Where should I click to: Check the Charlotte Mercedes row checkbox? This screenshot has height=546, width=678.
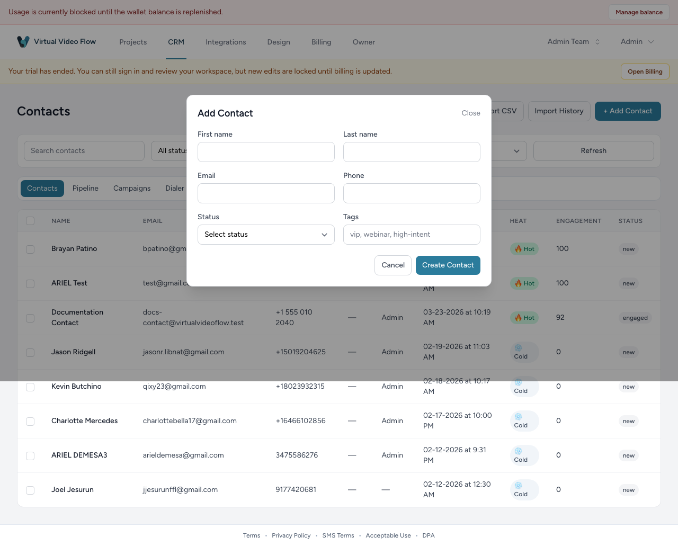pyautogui.click(x=30, y=422)
